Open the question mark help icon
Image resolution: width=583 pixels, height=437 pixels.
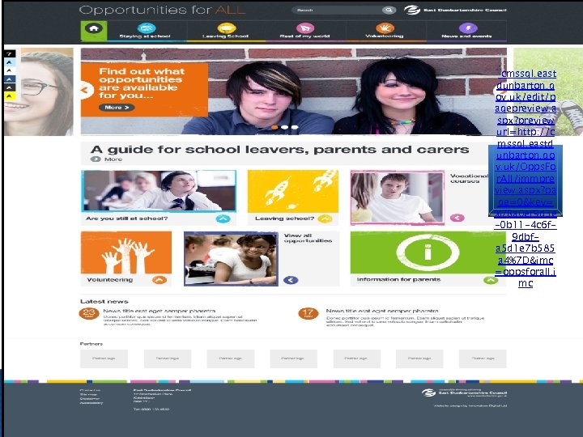[10, 54]
